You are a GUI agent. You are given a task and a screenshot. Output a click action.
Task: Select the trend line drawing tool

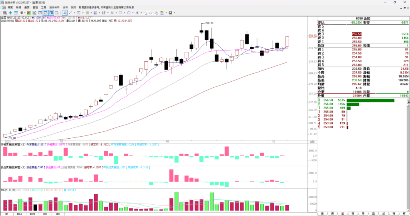tap(70, 13)
